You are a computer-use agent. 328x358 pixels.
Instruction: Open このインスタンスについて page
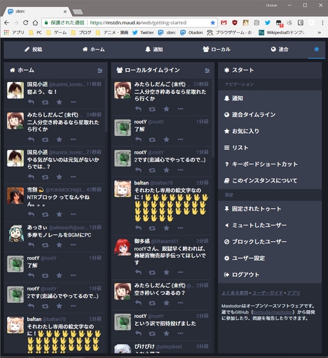click(270, 181)
